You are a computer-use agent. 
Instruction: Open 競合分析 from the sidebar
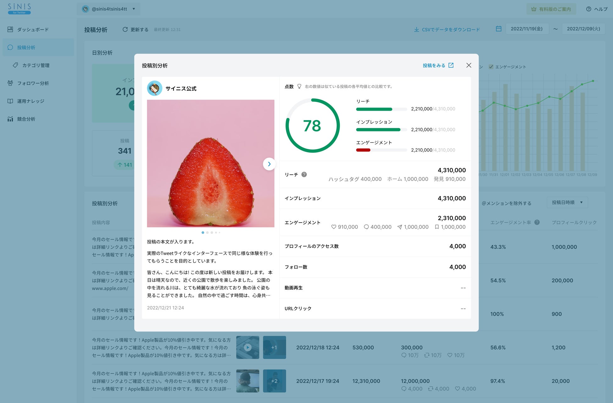26,119
